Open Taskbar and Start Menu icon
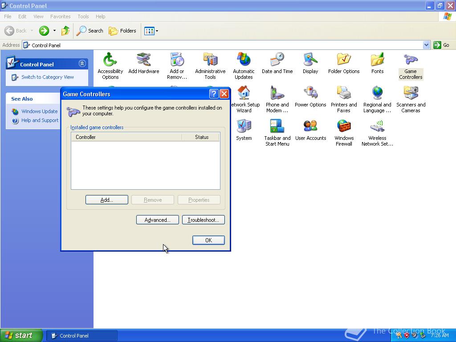 point(277,133)
